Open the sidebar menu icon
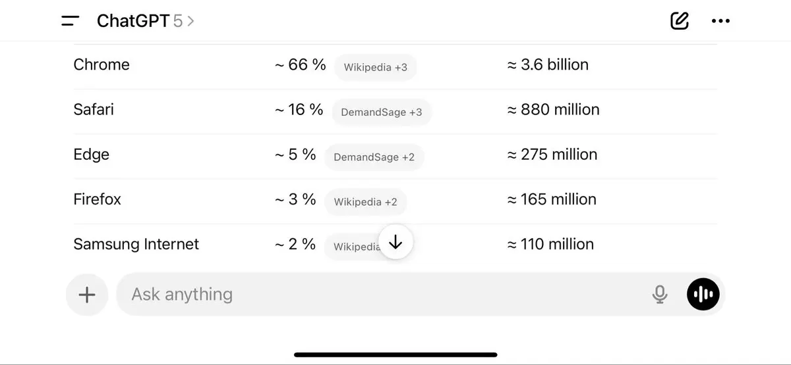 tap(71, 21)
